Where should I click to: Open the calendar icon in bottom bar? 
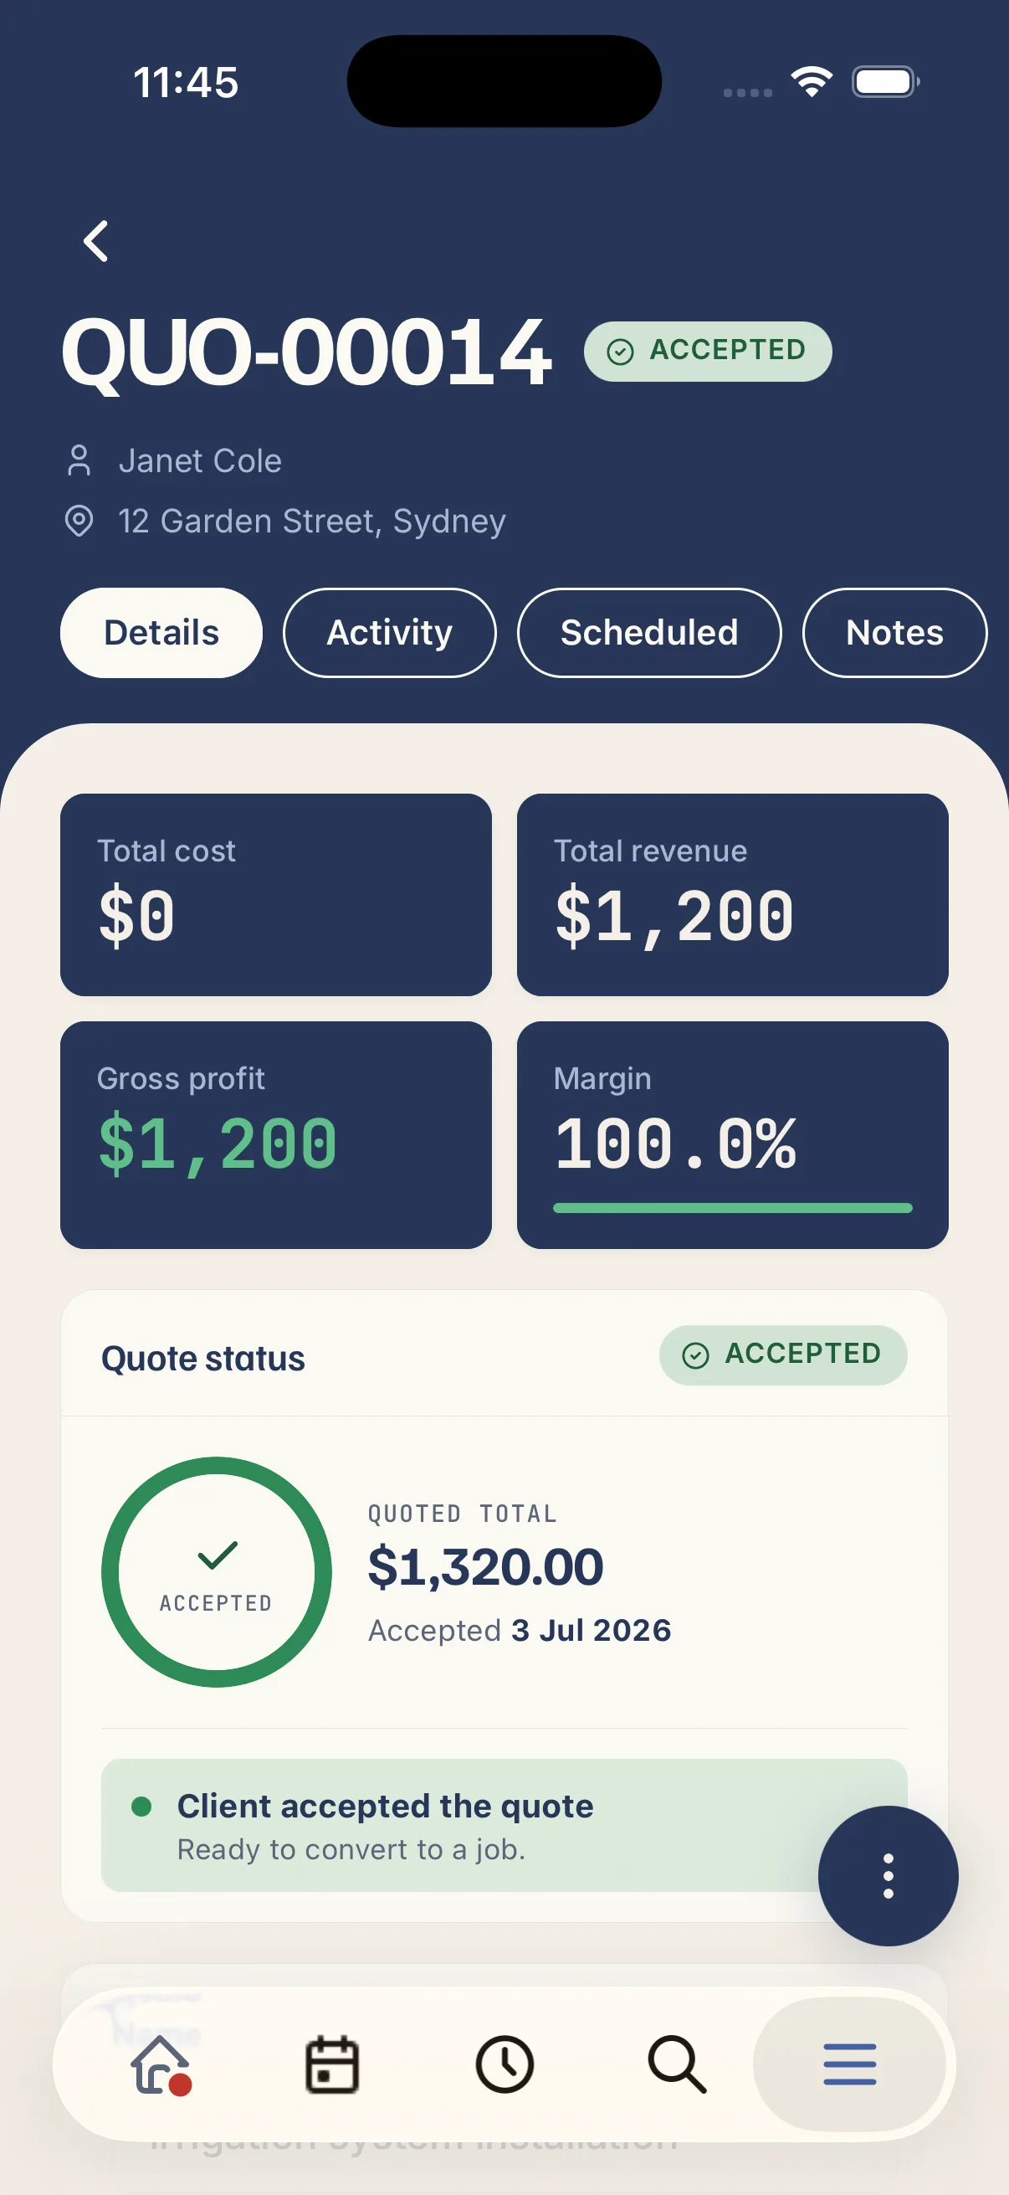332,2064
